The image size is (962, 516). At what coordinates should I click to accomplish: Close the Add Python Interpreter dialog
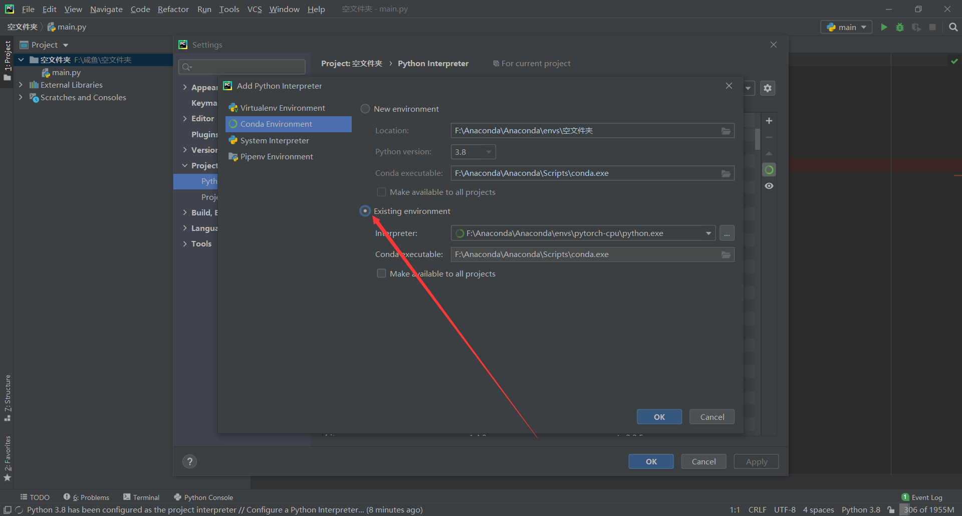729,86
